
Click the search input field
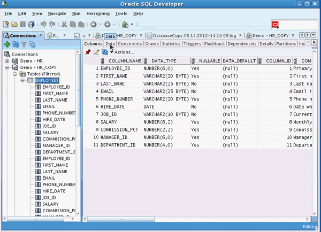(x=298, y=25)
